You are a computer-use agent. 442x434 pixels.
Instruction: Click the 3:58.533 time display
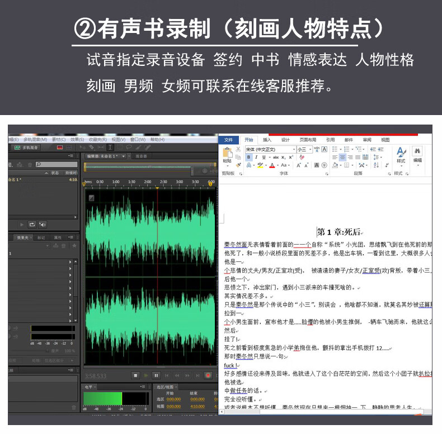(96, 376)
